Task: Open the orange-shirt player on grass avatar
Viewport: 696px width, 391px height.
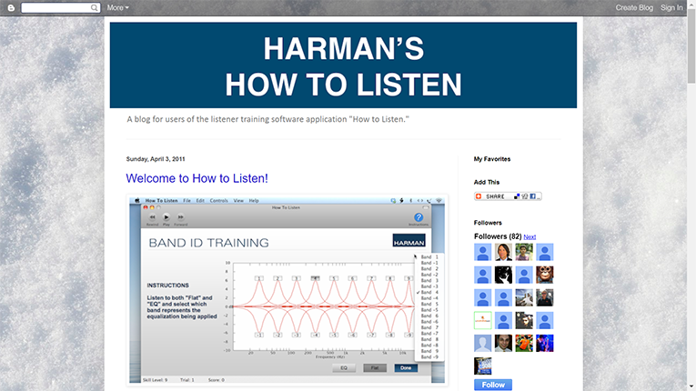Action: (524, 343)
